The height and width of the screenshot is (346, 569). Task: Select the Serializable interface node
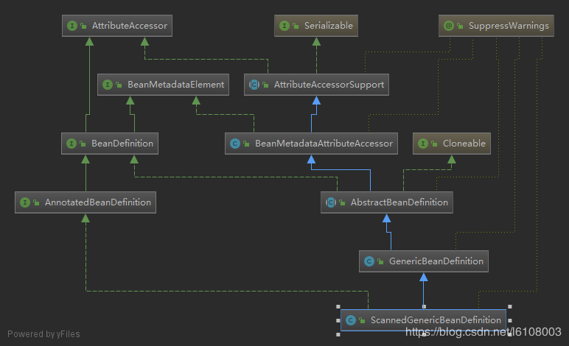316,26
